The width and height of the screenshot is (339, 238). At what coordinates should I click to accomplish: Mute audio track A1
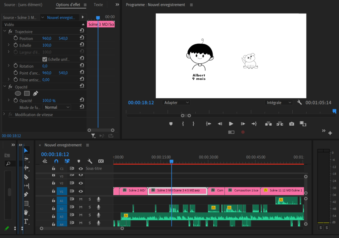pos(80,199)
